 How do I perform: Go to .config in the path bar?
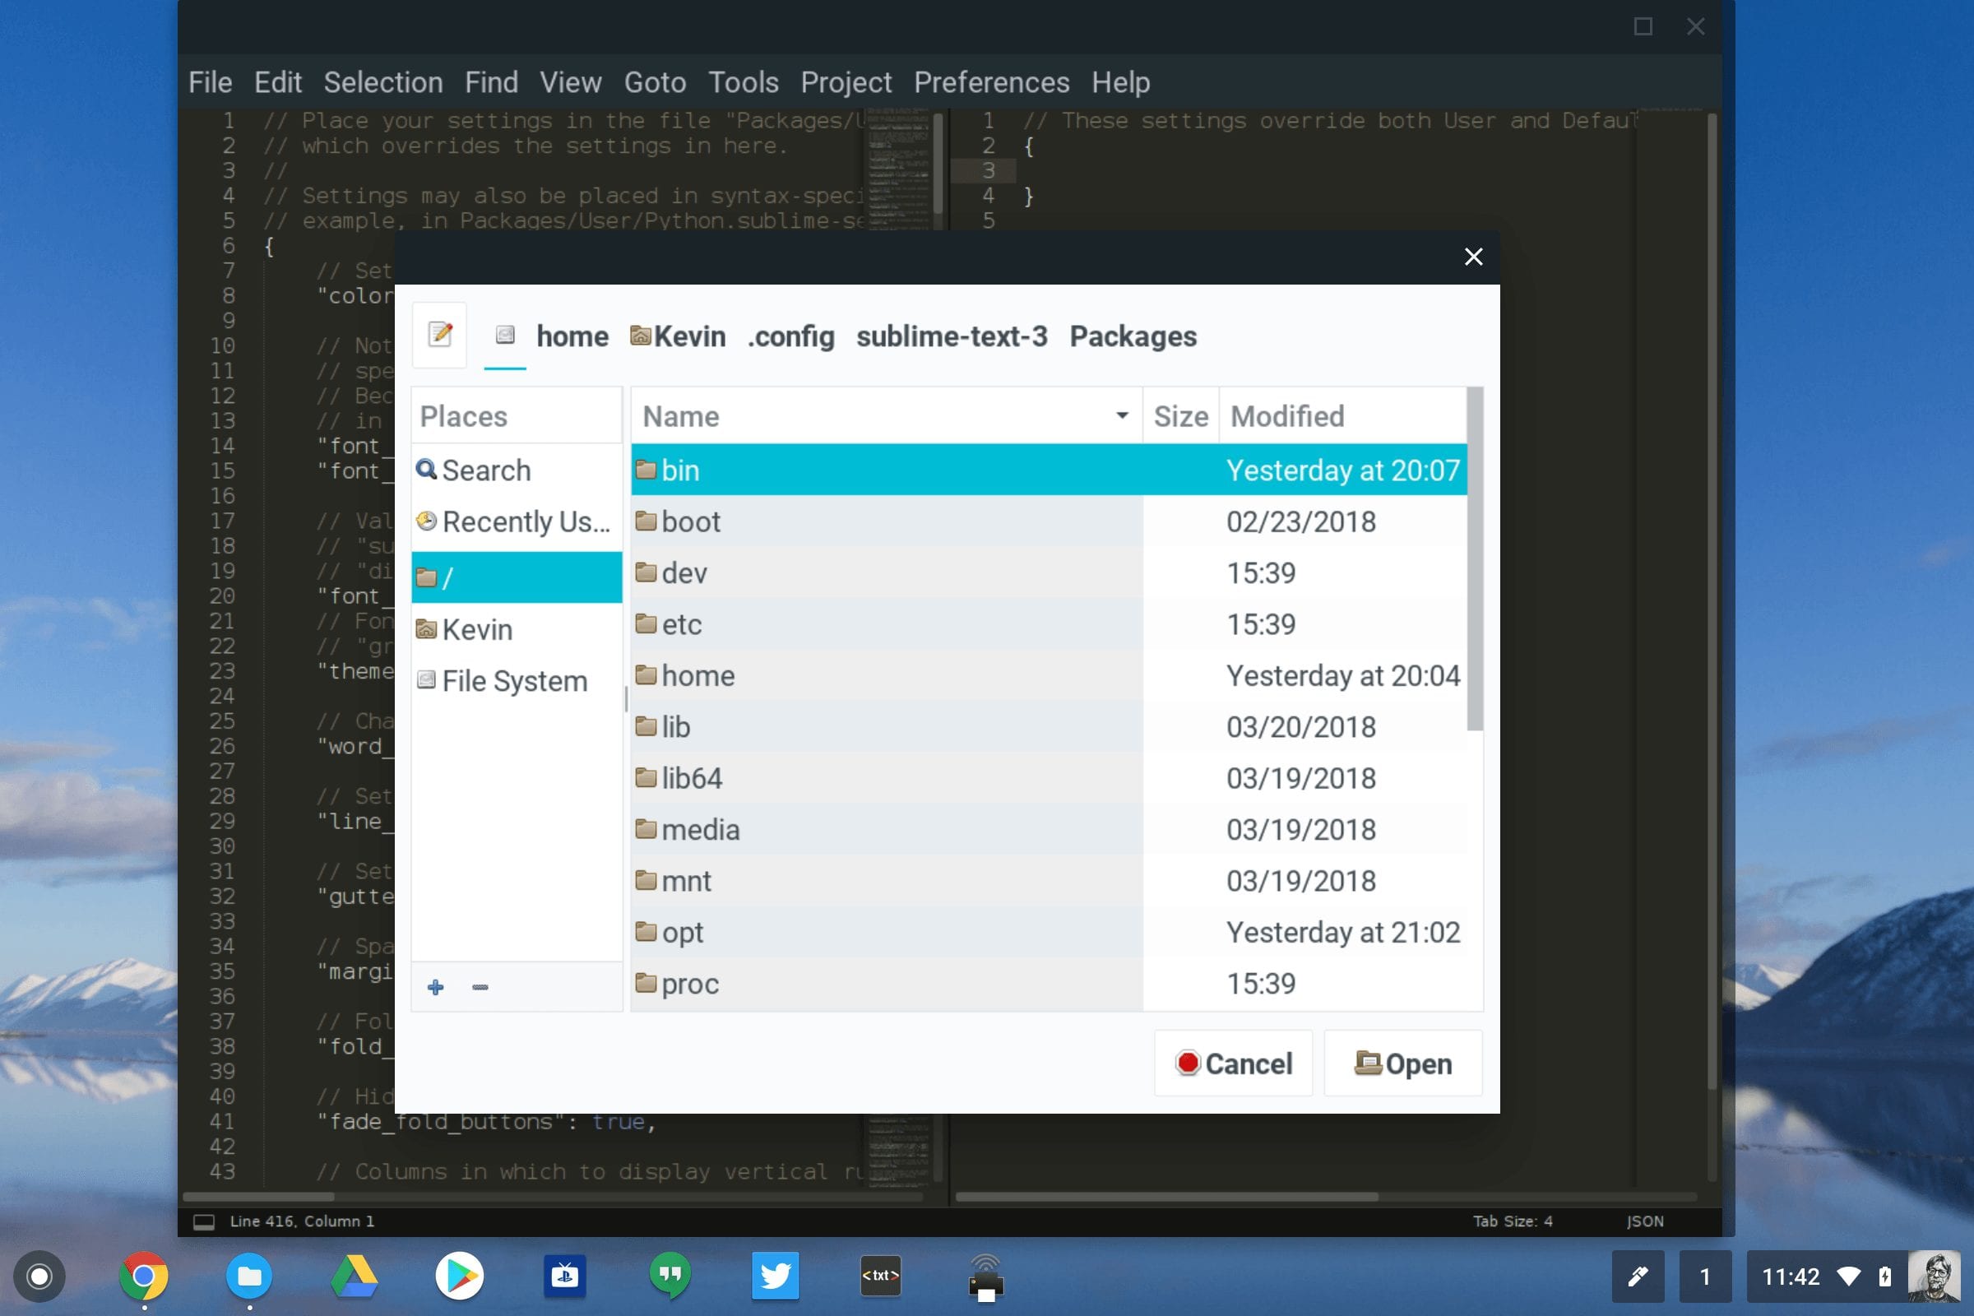[x=790, y=336]
